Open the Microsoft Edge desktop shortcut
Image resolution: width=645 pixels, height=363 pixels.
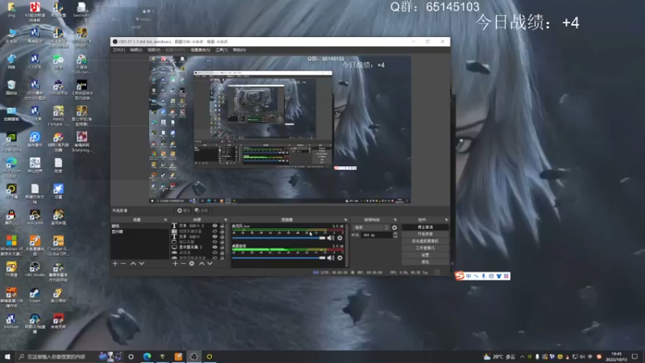click(11, 168)
